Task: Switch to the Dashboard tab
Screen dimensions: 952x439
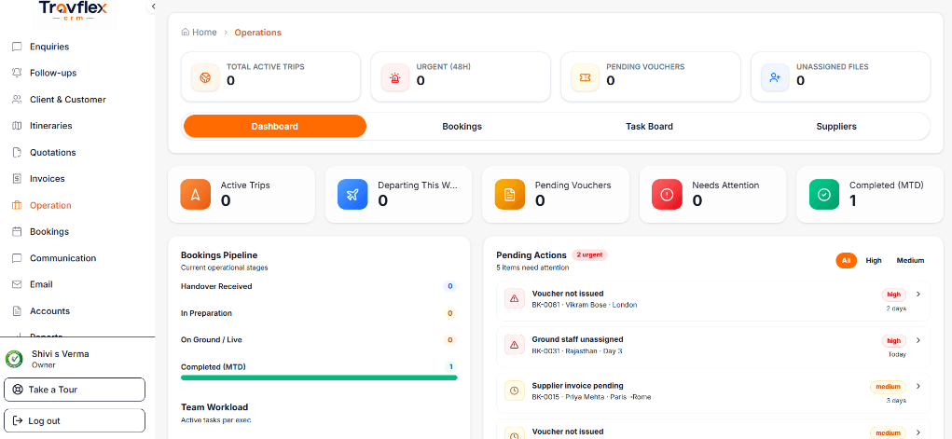Action: (275, 127)
